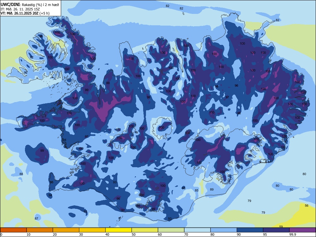Click the legend tick label '0'
This screenshot has width=316, height=237.
tap(1, 234)
